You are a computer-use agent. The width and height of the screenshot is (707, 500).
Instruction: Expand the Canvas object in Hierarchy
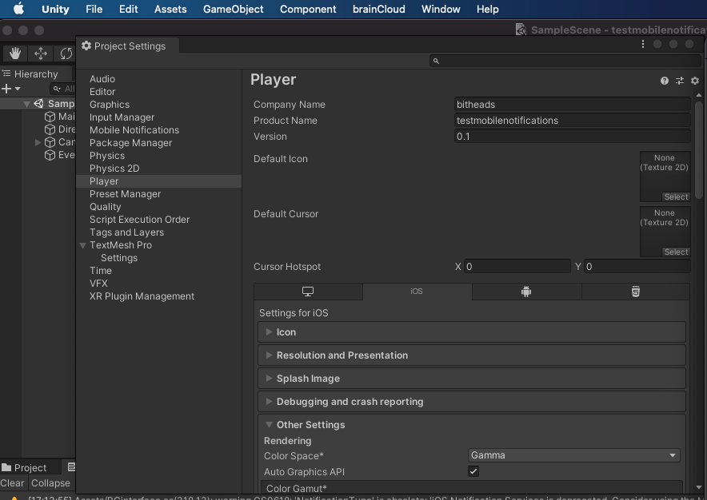point(38,142)
